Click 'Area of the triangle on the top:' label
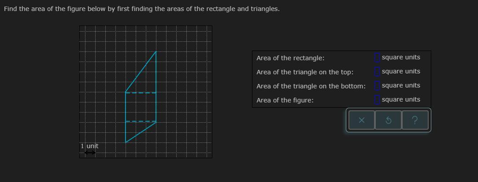Viewport: 478px width, 182px height. point(305,72)
